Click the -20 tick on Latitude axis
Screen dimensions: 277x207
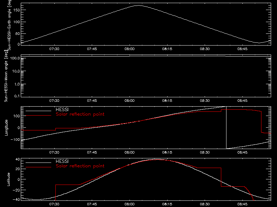click(x=16, y=190)
